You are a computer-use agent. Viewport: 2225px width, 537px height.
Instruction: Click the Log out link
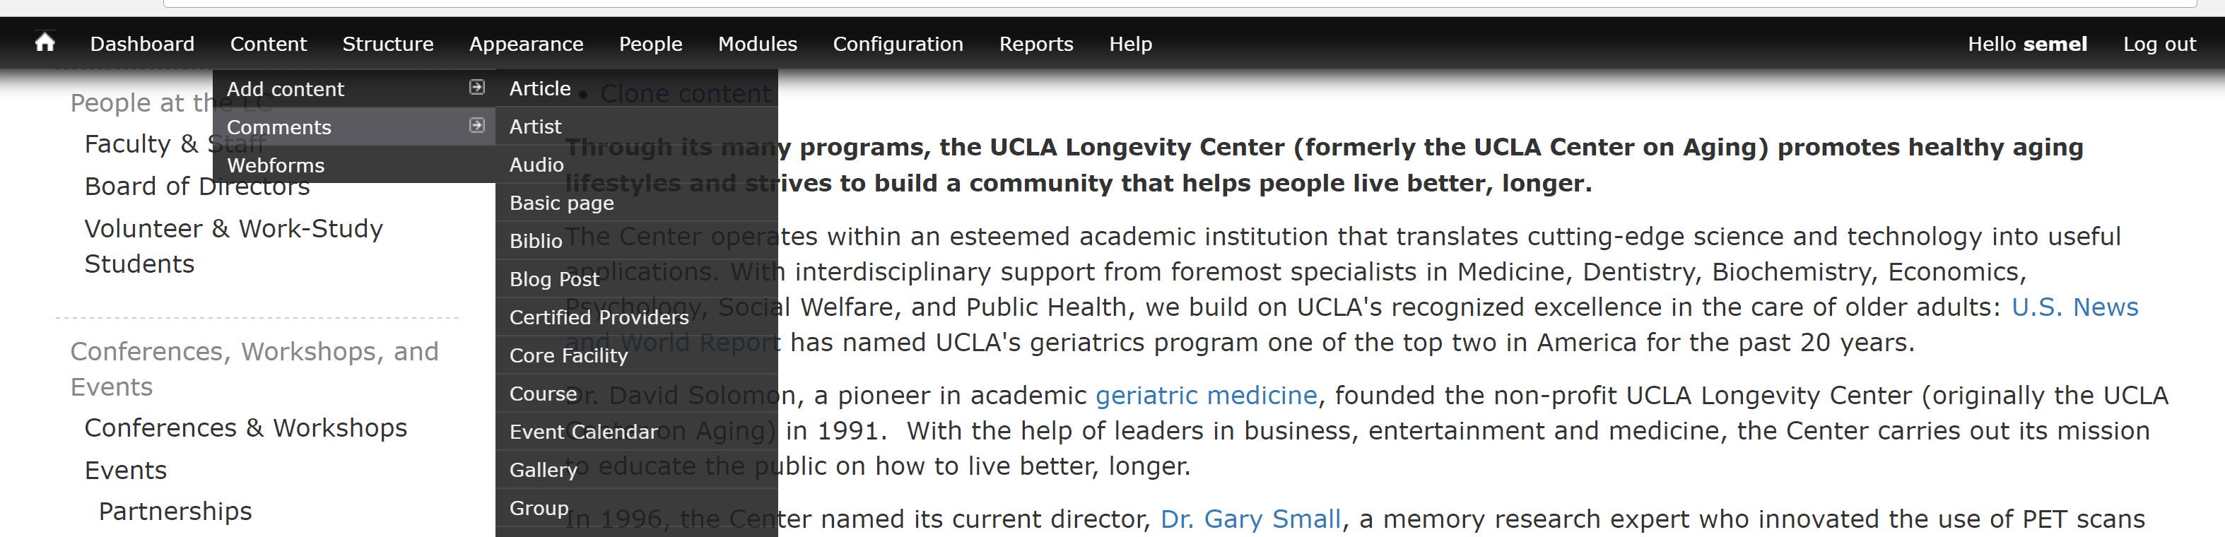coord(2159,44)
